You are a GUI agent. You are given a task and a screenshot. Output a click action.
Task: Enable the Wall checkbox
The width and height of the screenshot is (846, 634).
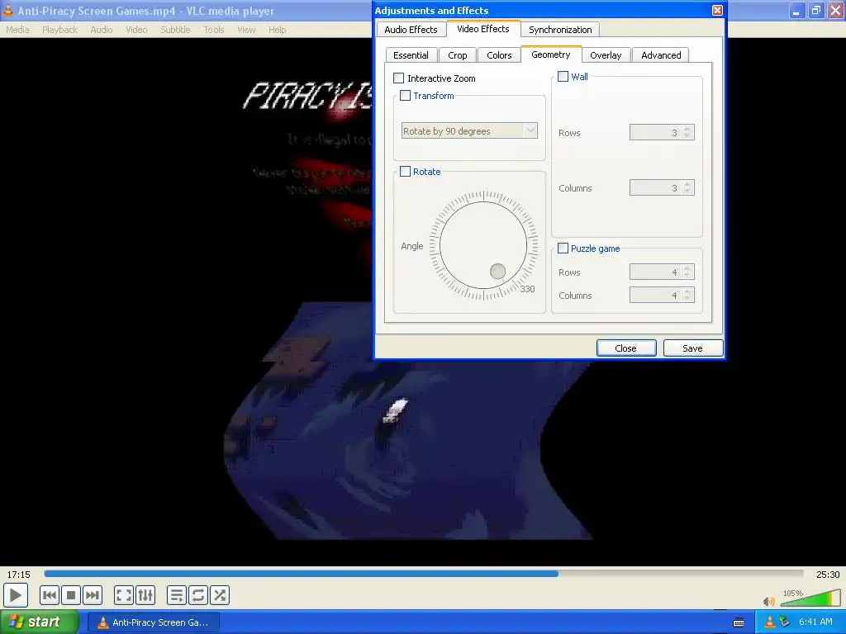pyautogui.click(x=563, y=77)
